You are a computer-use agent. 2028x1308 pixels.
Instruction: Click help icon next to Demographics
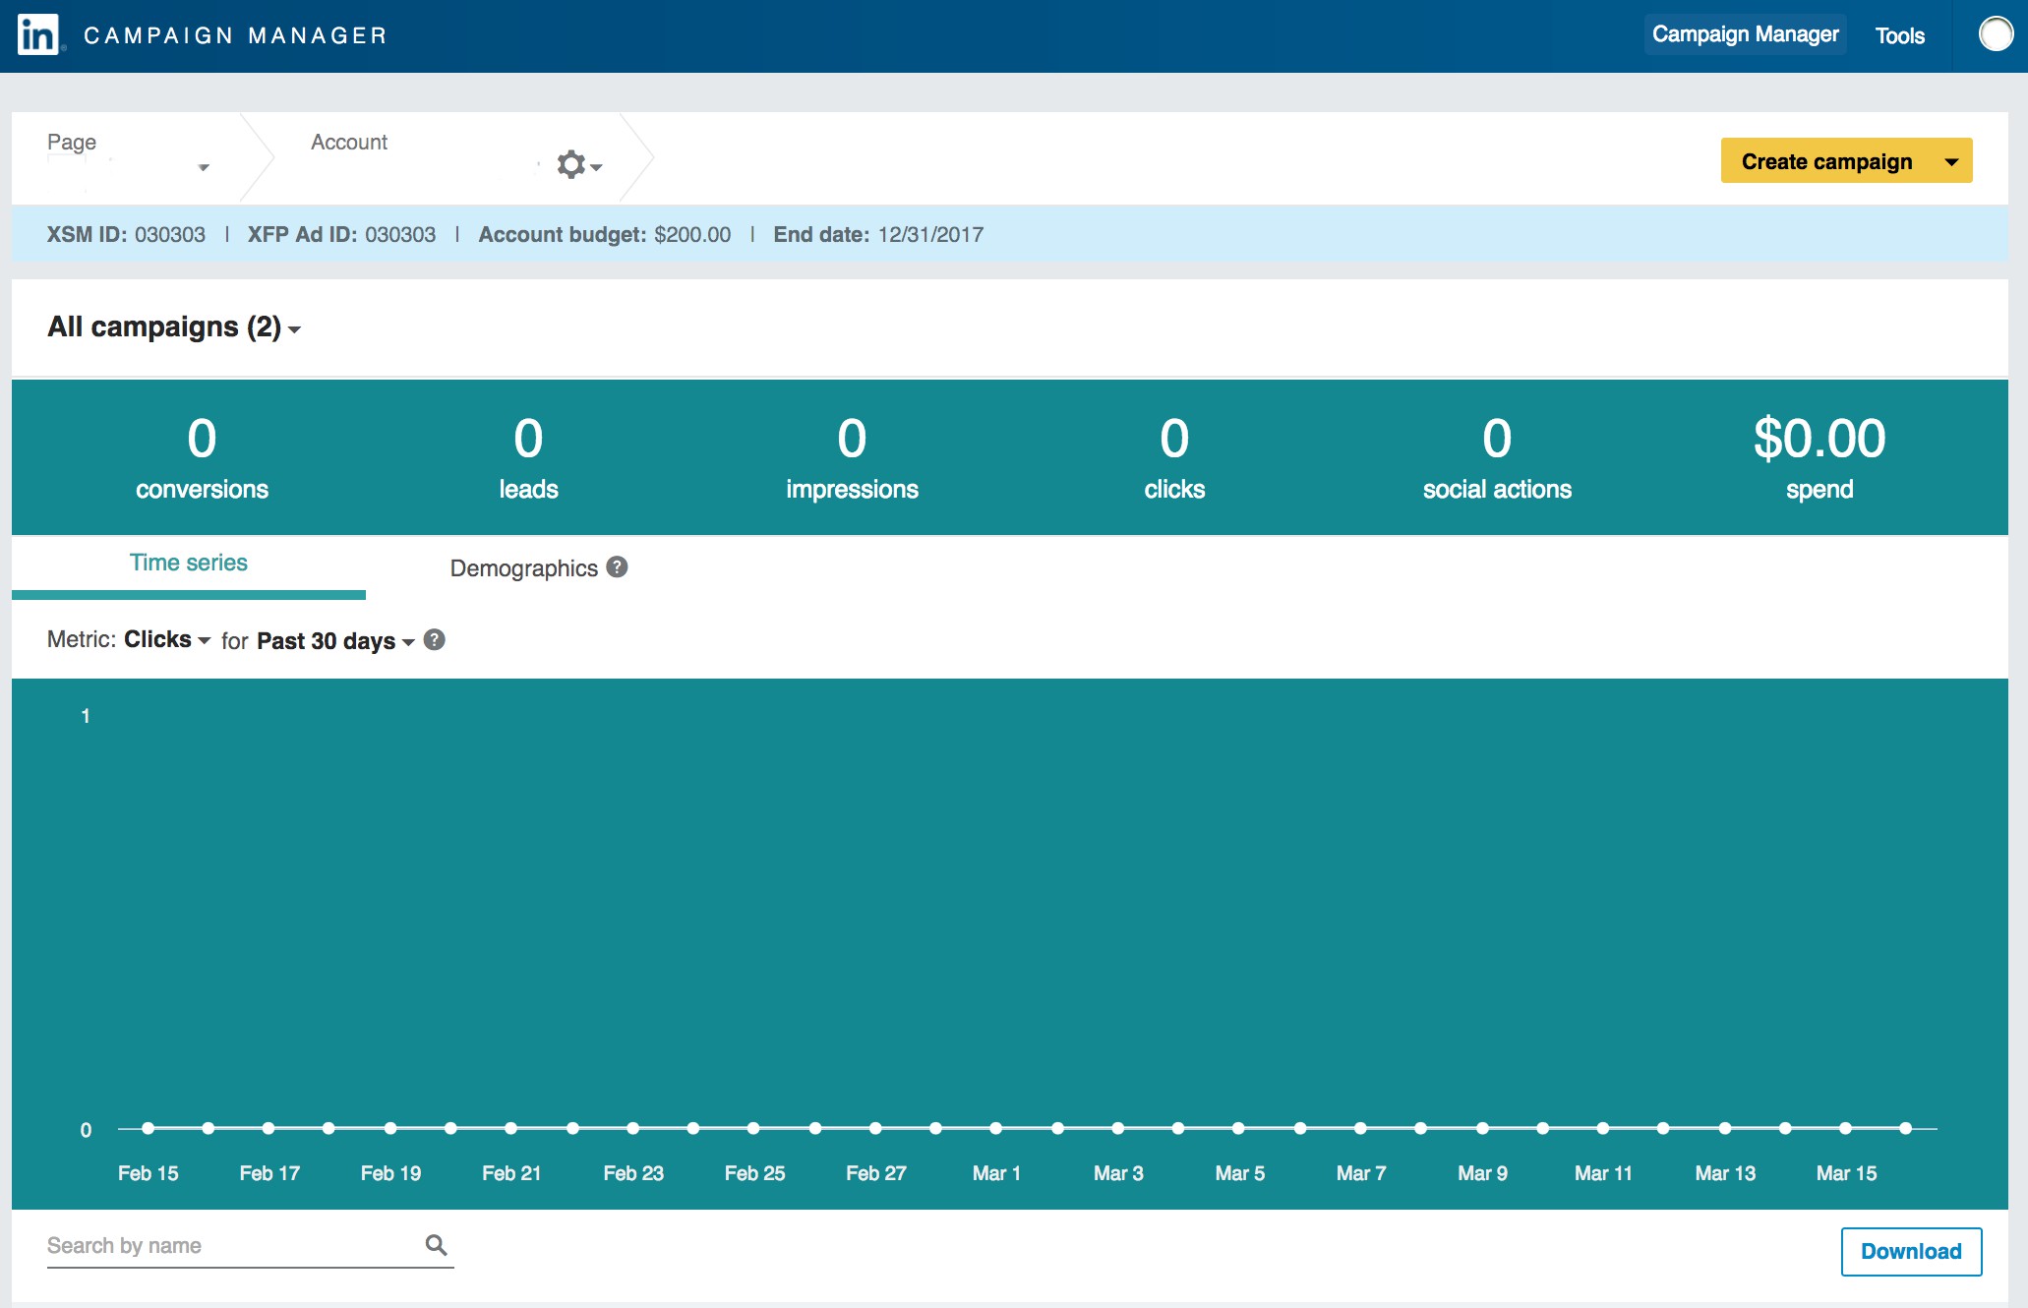[x=617, y=567]
